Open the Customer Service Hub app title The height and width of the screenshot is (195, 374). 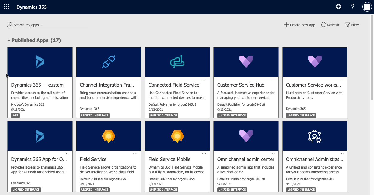click(x=241, y=85)
